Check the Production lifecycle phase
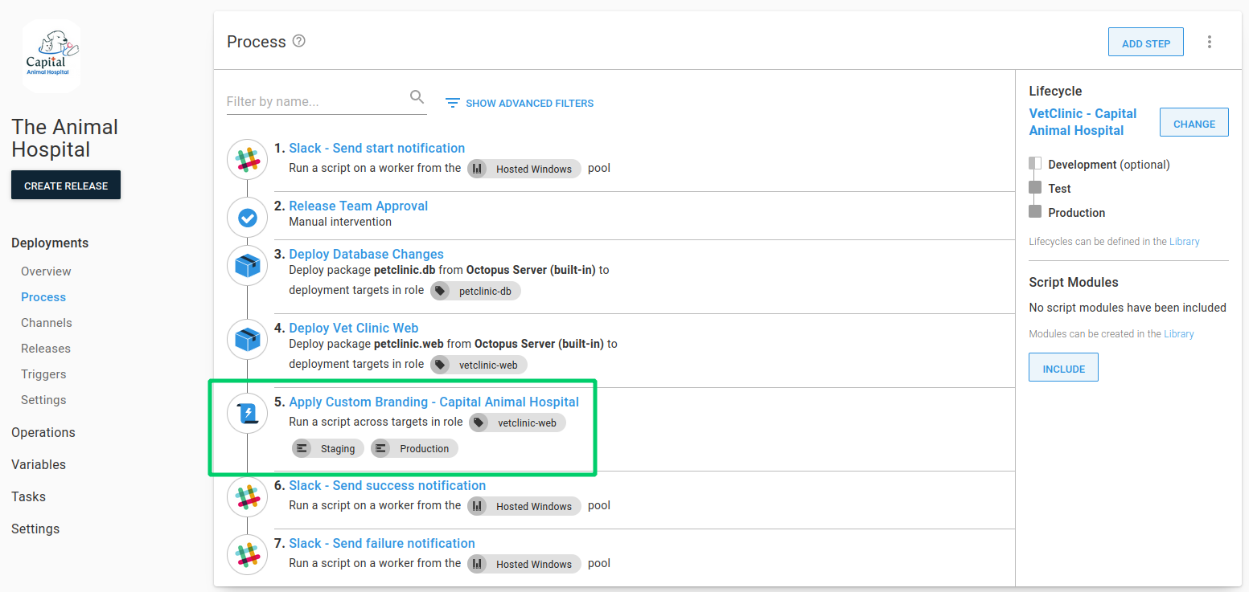The image size is (1249, 592). click(x=1034, y=211)
